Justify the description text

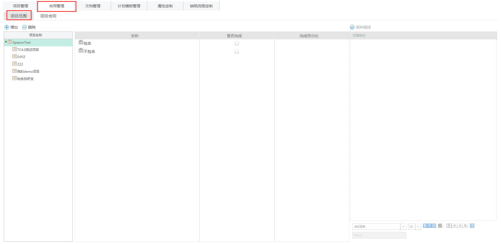click(465, 226)
